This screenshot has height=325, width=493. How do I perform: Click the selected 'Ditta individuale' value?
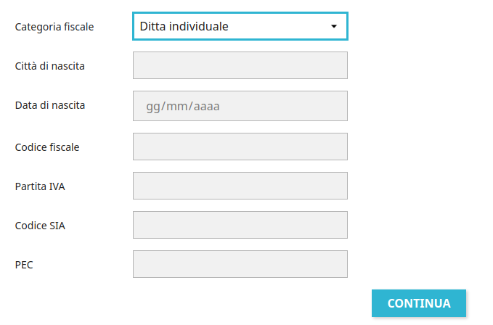point(184,26)
